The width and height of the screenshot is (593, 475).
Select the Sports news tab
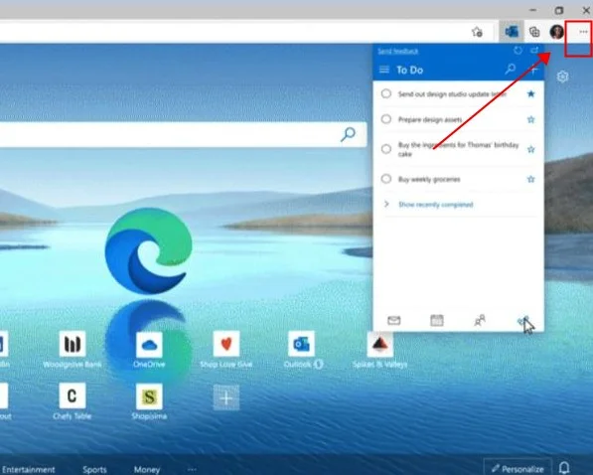click(94, 469)
